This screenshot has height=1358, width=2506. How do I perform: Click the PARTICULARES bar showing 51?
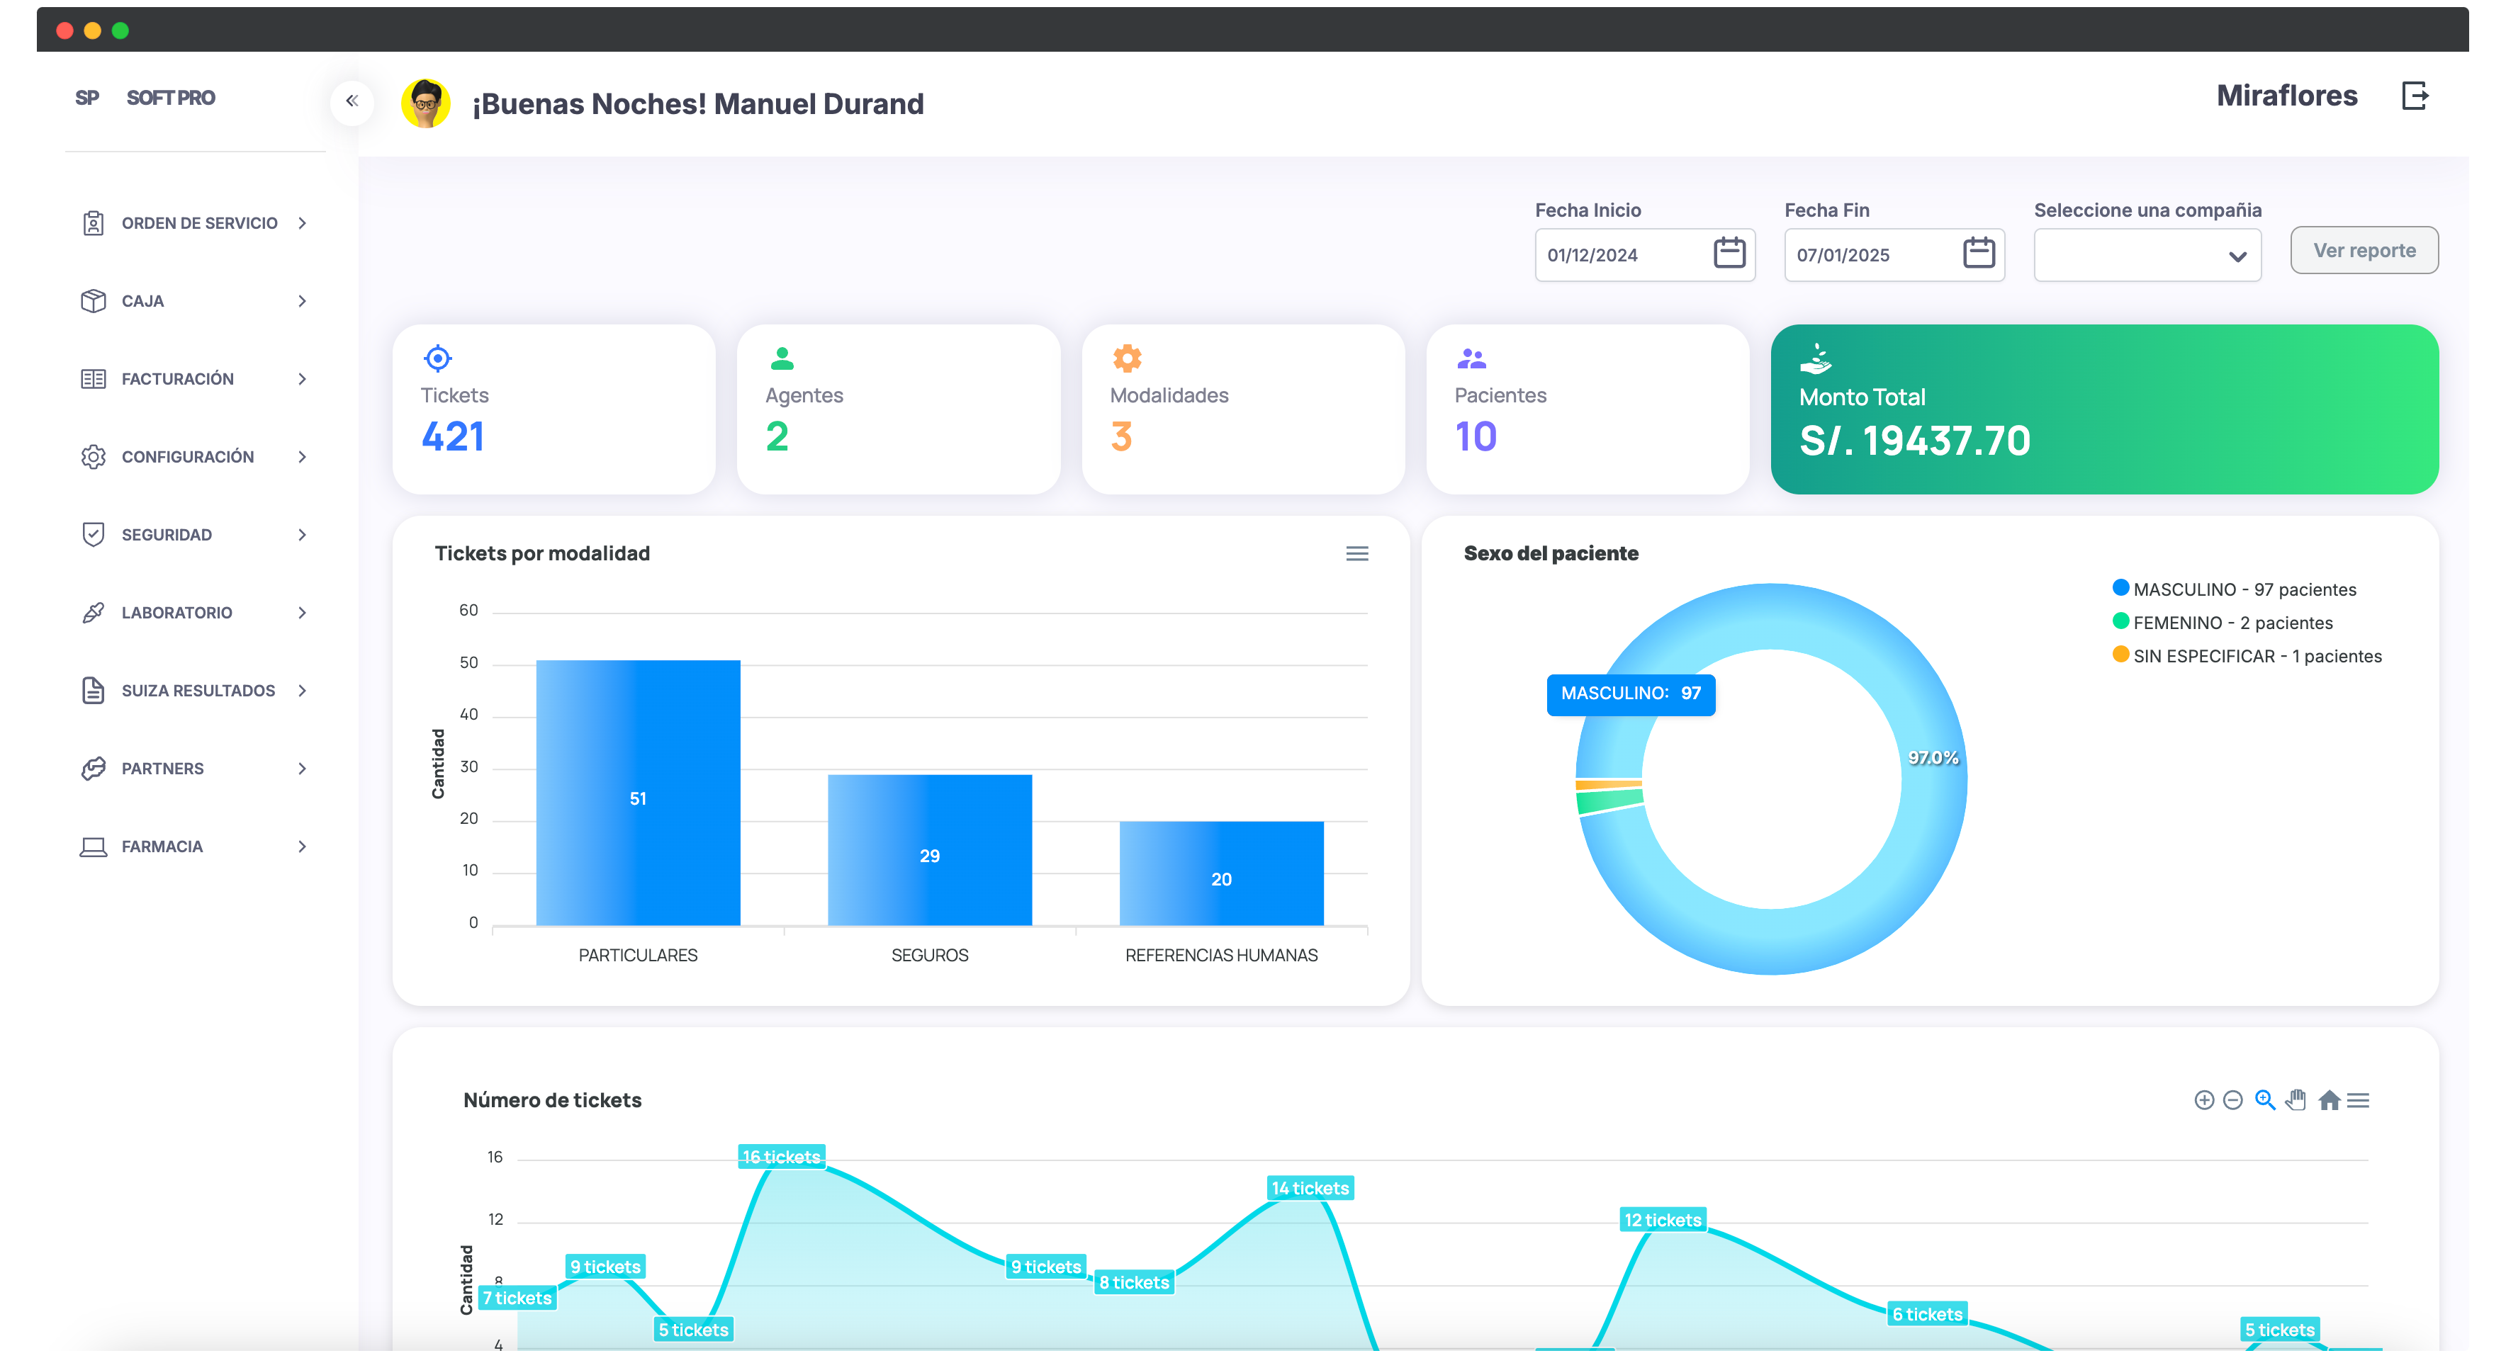click(638, 792)
